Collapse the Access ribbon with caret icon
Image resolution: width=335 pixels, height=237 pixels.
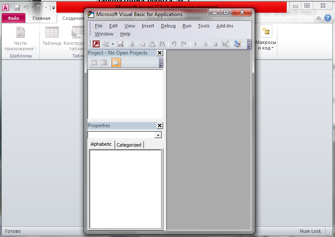pos(318,18)
